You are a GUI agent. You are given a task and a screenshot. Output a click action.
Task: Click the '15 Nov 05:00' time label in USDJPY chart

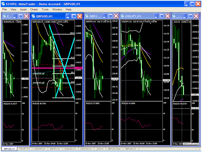pos(139,144)
